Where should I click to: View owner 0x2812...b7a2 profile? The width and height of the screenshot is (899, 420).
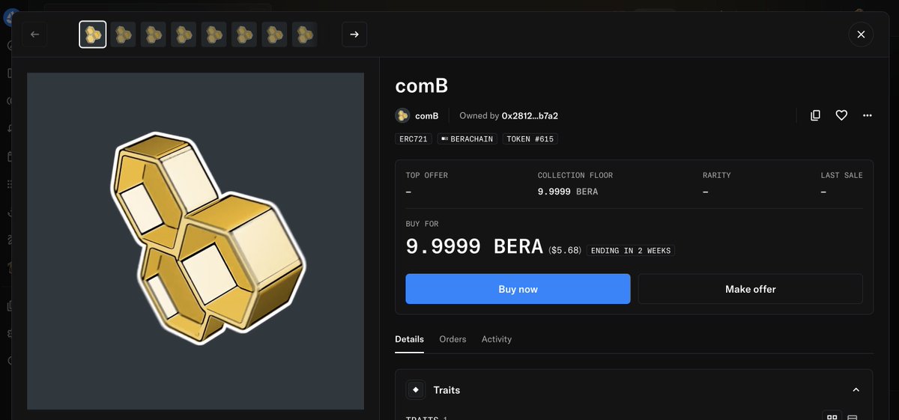(530, 116)
